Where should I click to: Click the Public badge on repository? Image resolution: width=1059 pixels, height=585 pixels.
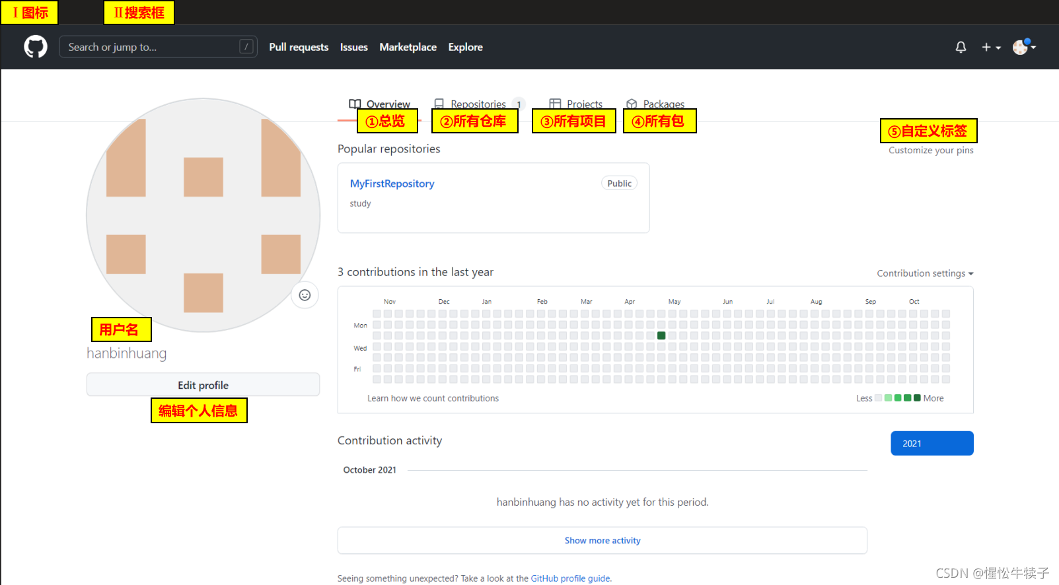click(619, 184)
